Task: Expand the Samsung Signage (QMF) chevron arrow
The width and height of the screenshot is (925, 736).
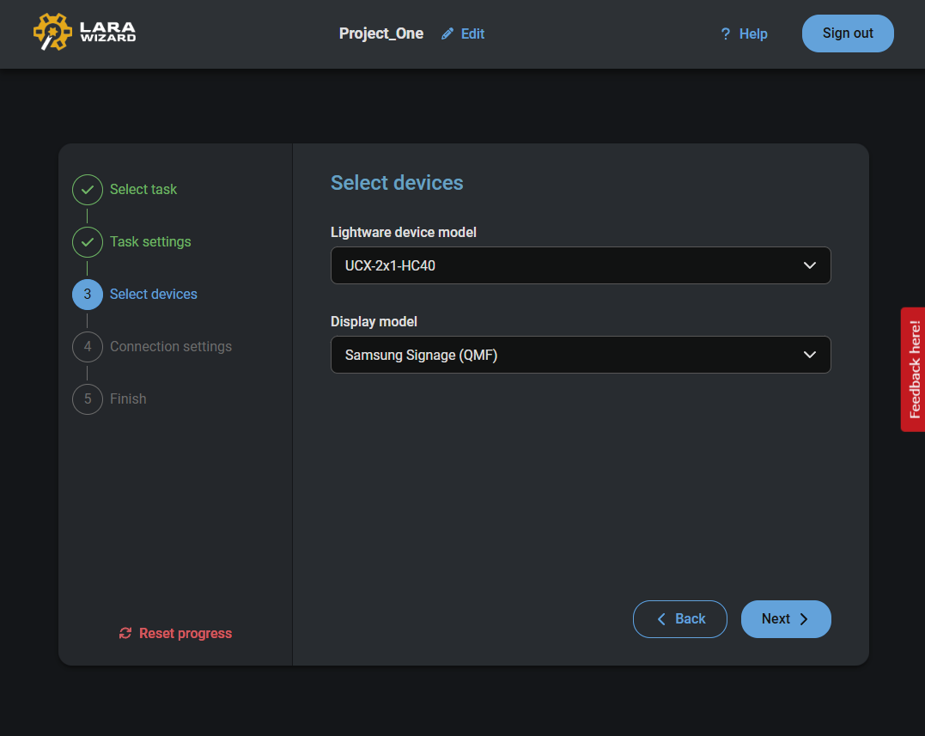Action: pyautogui.click(x=809, y=356)
